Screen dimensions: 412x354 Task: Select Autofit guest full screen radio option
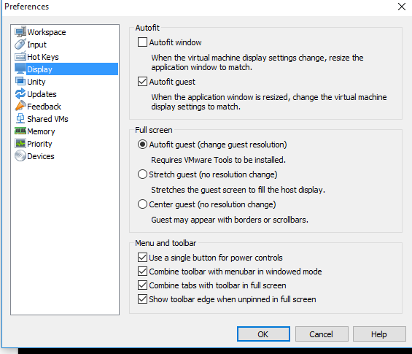tap(142, 144)
